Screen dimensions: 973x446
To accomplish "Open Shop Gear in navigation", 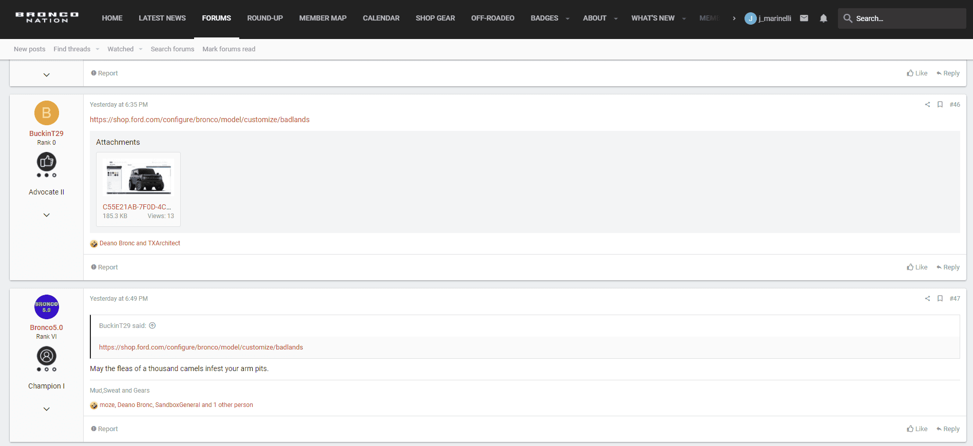I will click(435, 18).
